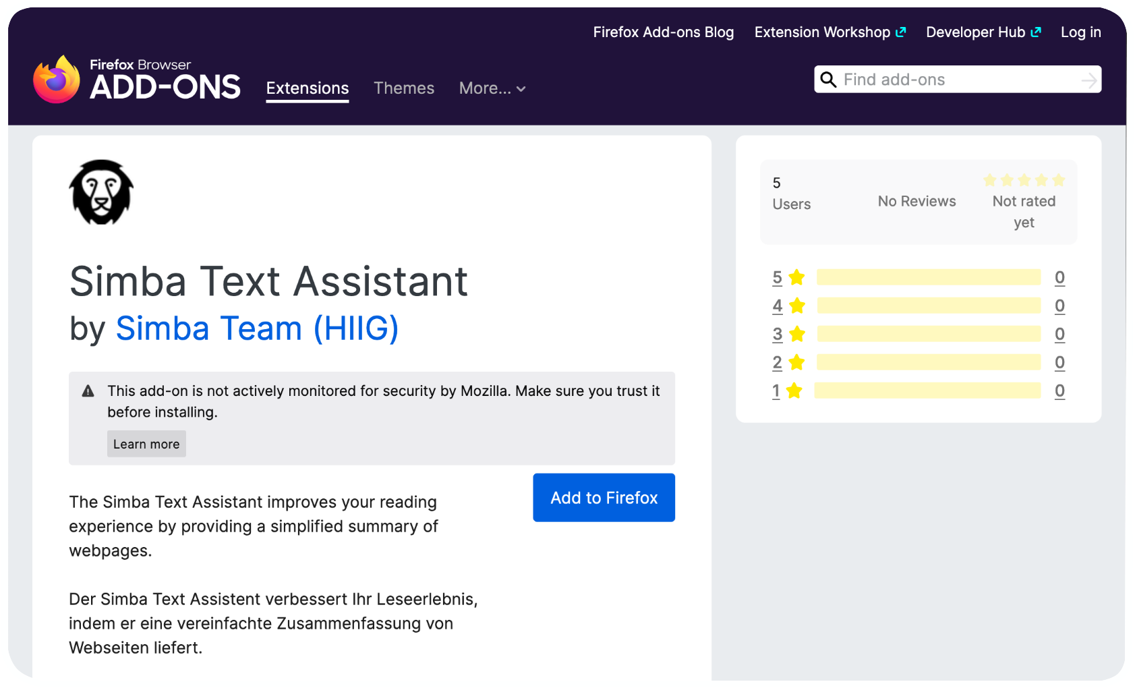Click the review count for 2 stars
This screenshot has height=688, width=1135.
pos(1059,362)
